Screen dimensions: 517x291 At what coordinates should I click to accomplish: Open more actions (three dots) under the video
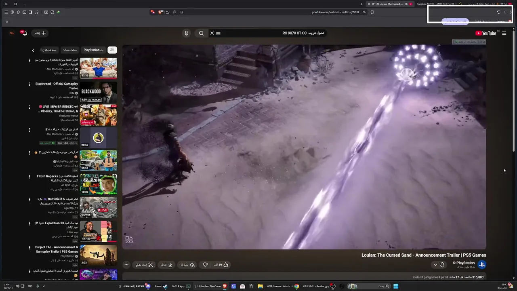(126, 265)
